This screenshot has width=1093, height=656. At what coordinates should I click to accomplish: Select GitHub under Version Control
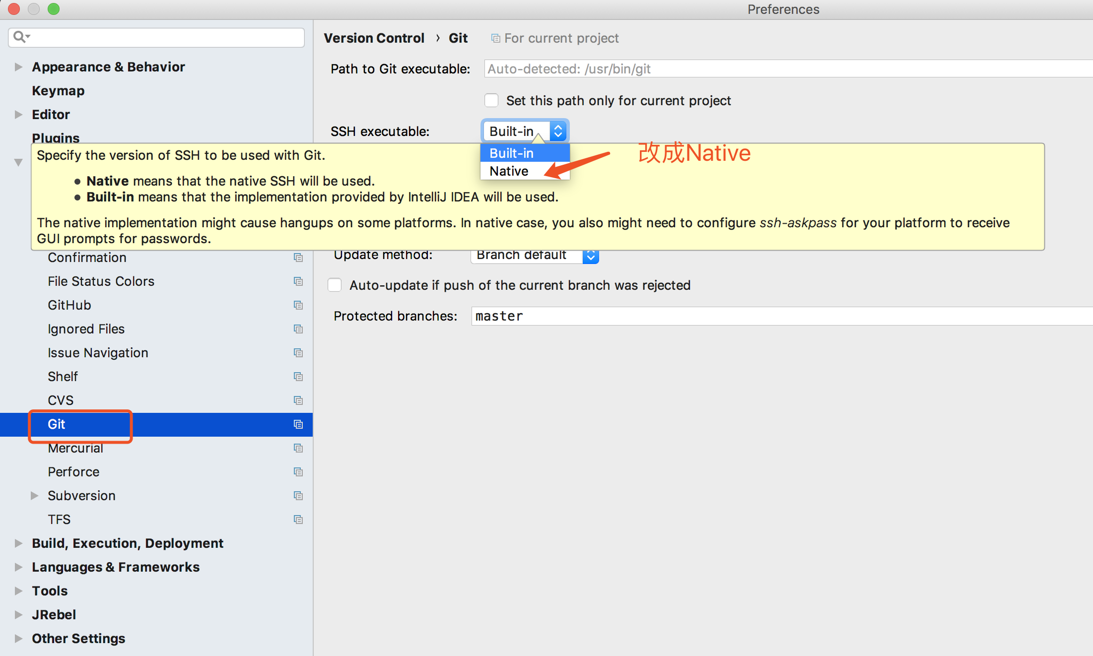point(69,305)
